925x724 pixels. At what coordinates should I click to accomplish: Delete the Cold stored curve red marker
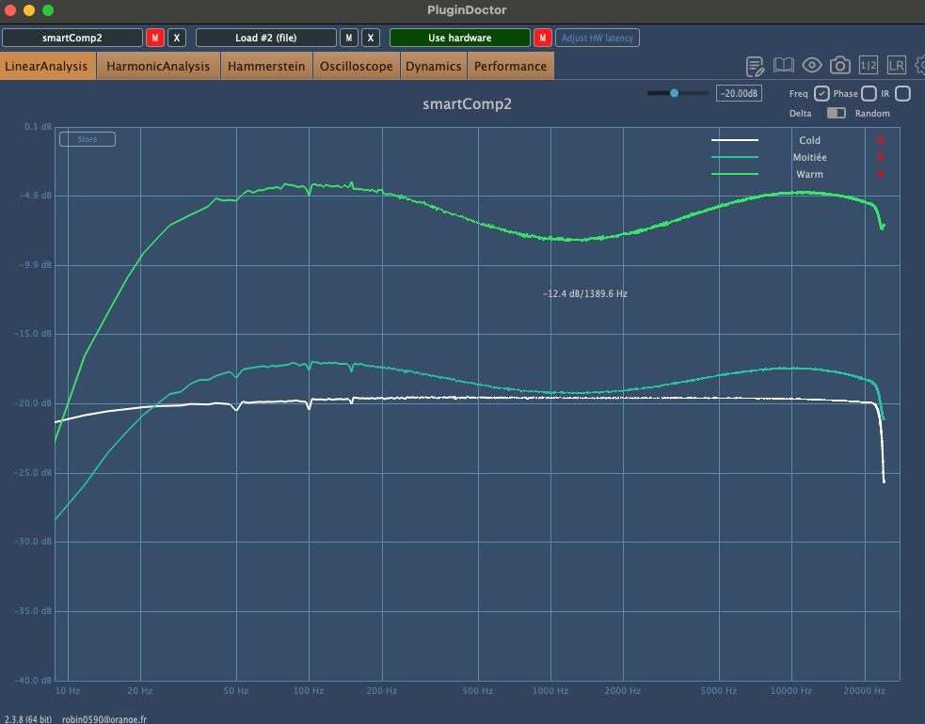point(880,140)
